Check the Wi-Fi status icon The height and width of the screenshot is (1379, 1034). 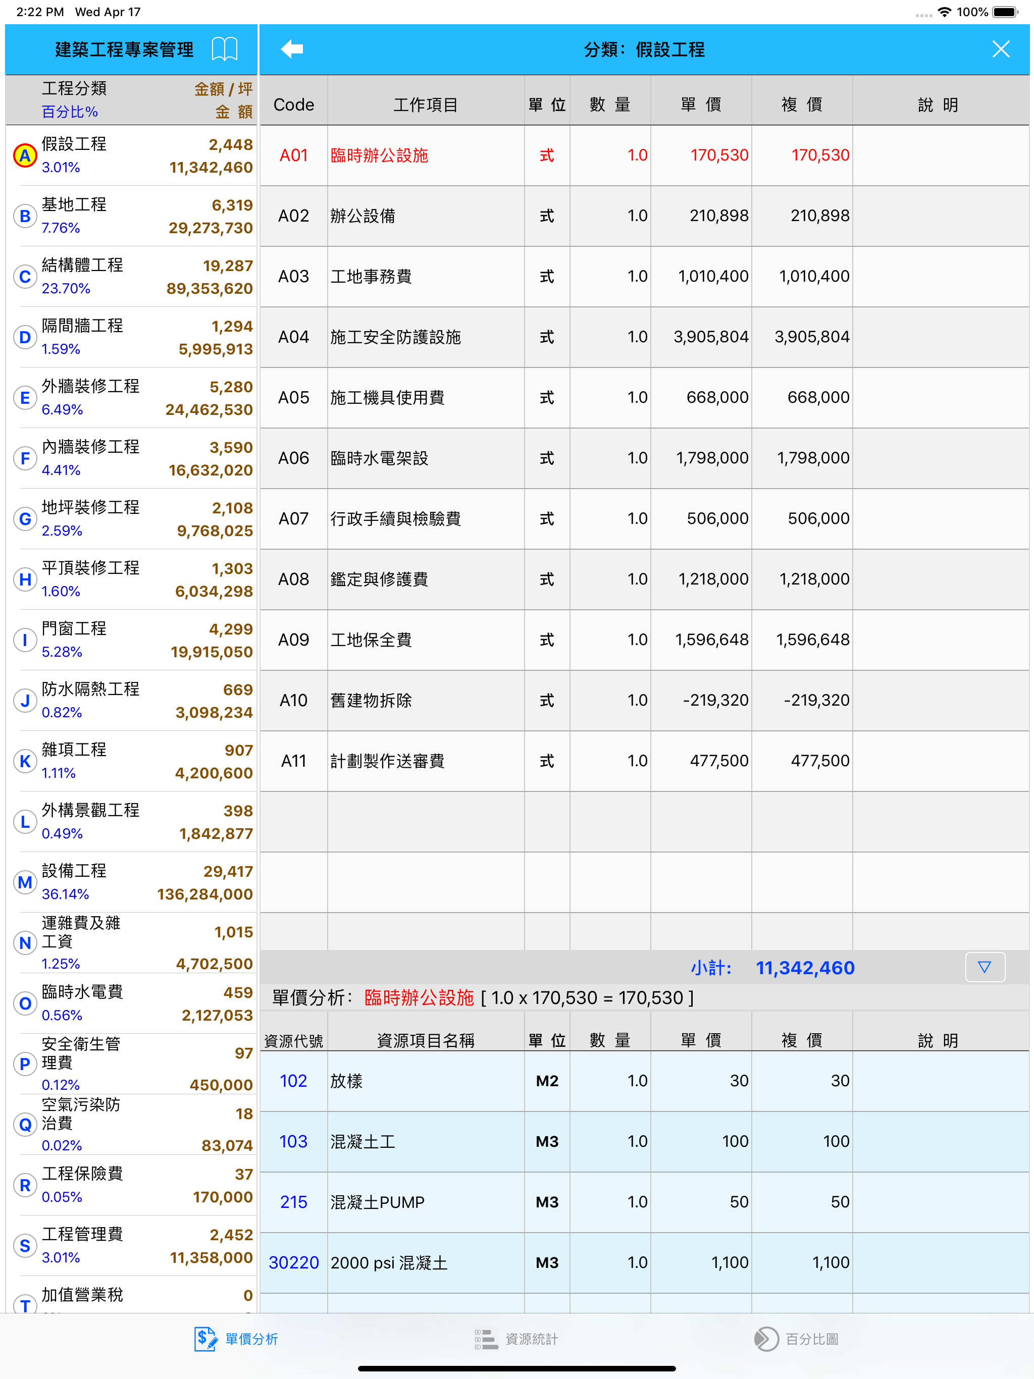[x=944, y=12]
